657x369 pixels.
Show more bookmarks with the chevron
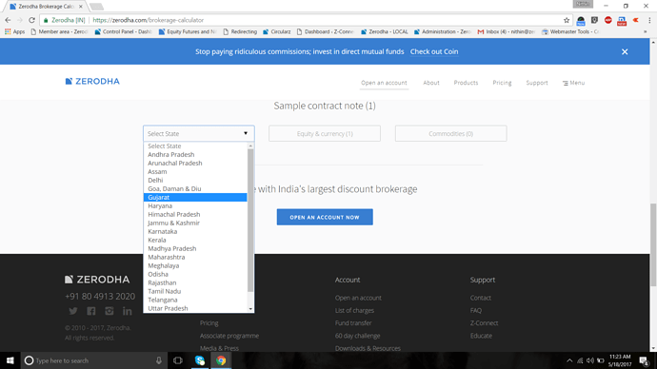click(646, 31)
